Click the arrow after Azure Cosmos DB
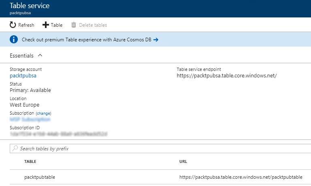This screenshot has width=311, height=186. [x=156, y=40]
